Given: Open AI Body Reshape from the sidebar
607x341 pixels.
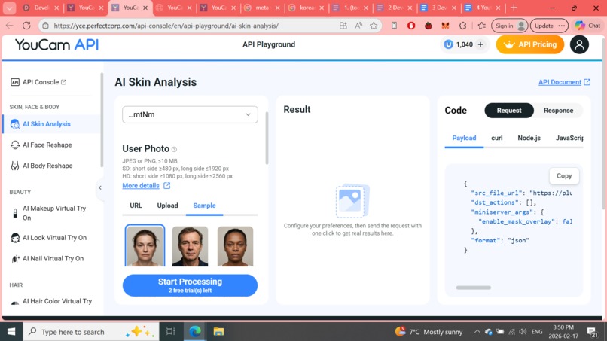Looking at the screenshot, I should pos(47,166).
